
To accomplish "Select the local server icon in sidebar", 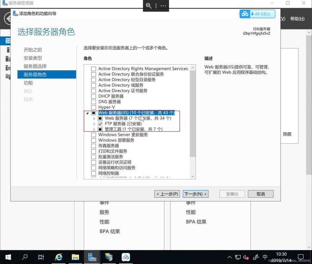I will pos(8,50).
